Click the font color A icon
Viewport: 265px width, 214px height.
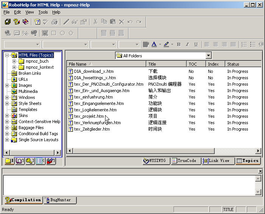click(154, 45)
